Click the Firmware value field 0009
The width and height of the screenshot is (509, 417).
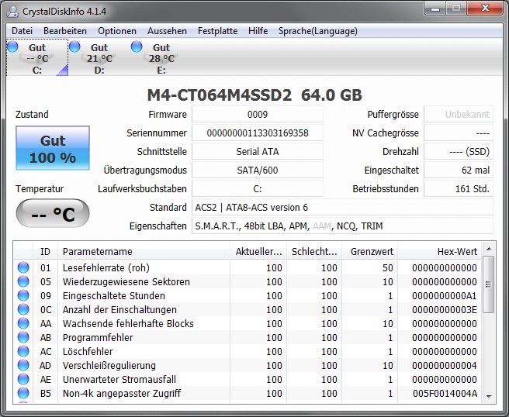258,115
